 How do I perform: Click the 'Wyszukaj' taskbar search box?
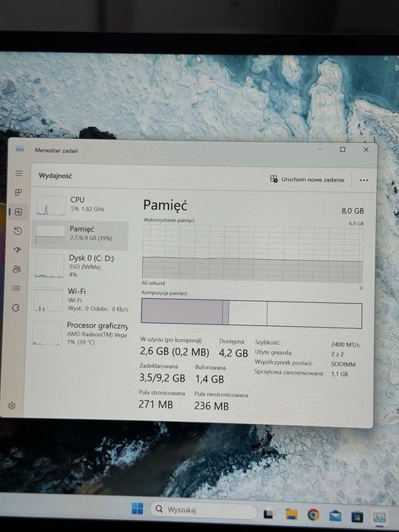[203, 510]
